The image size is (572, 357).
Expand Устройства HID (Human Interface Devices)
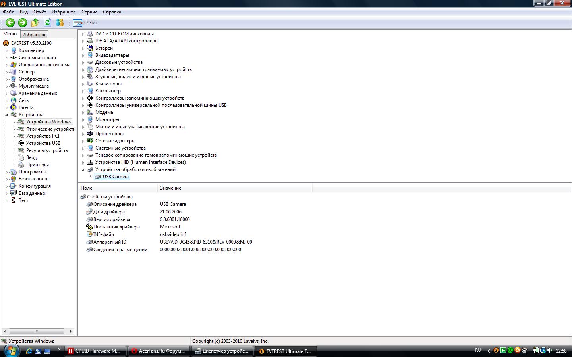83,163
